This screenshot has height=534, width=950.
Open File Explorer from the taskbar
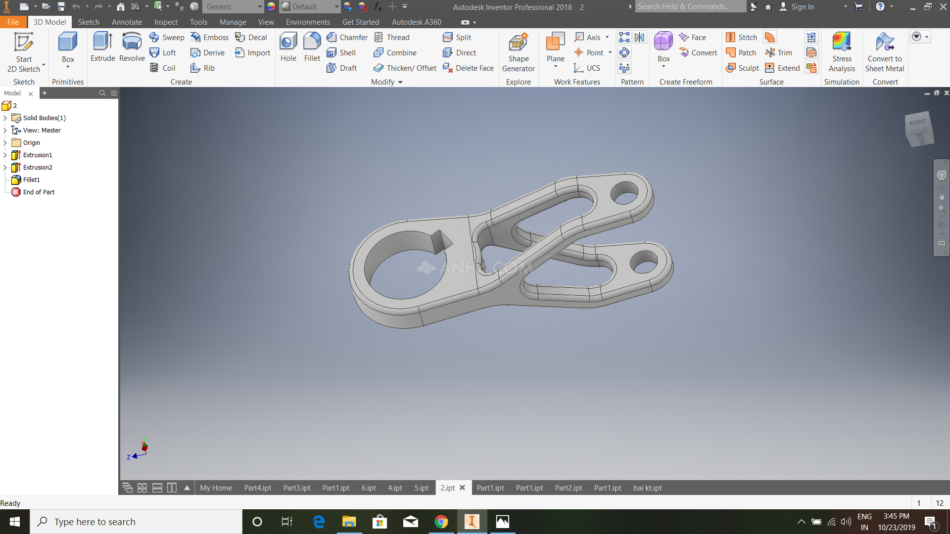[349, 522]
